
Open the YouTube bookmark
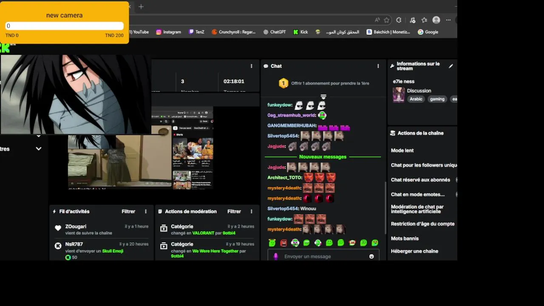[139, 32]
